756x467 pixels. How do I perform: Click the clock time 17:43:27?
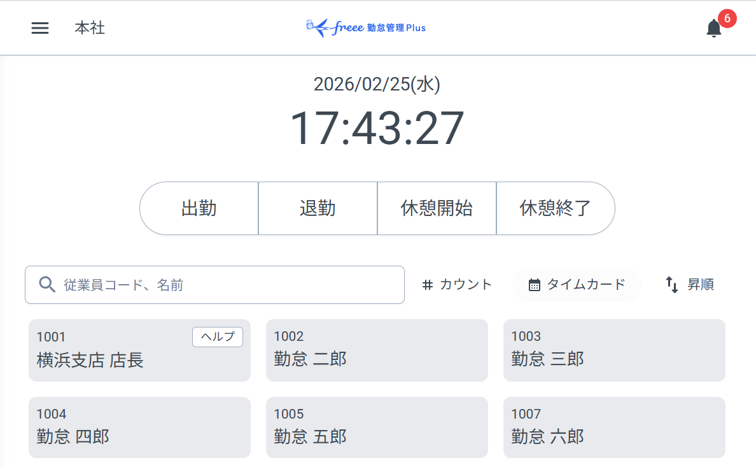pos(377,128)
